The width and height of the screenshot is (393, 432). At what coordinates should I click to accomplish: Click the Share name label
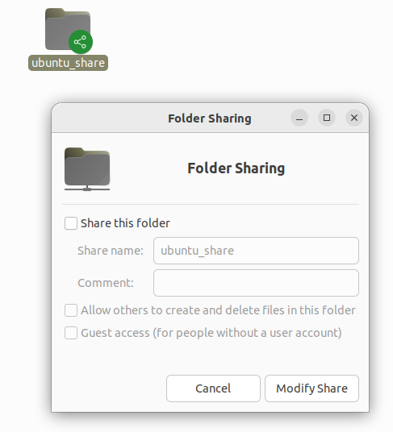coord(111,251)
